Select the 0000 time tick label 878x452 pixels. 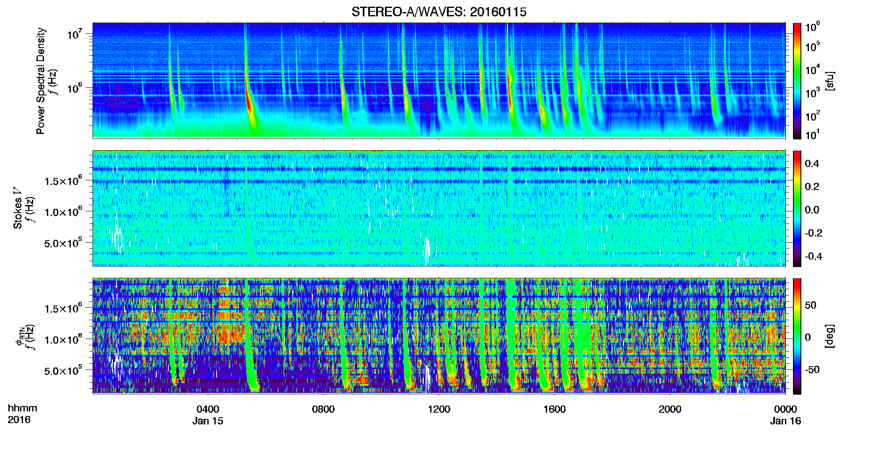coord(785,409)
